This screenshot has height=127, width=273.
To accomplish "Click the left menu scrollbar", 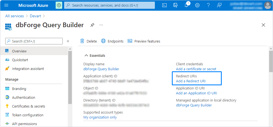I will click(x=70, y=78).
